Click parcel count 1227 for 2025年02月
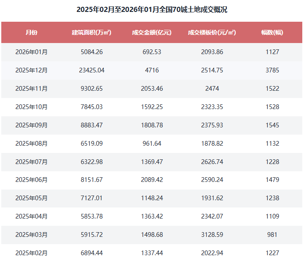The width and height of the screenshot is (304, 262). pyautogui.click(x=272, y=253)
